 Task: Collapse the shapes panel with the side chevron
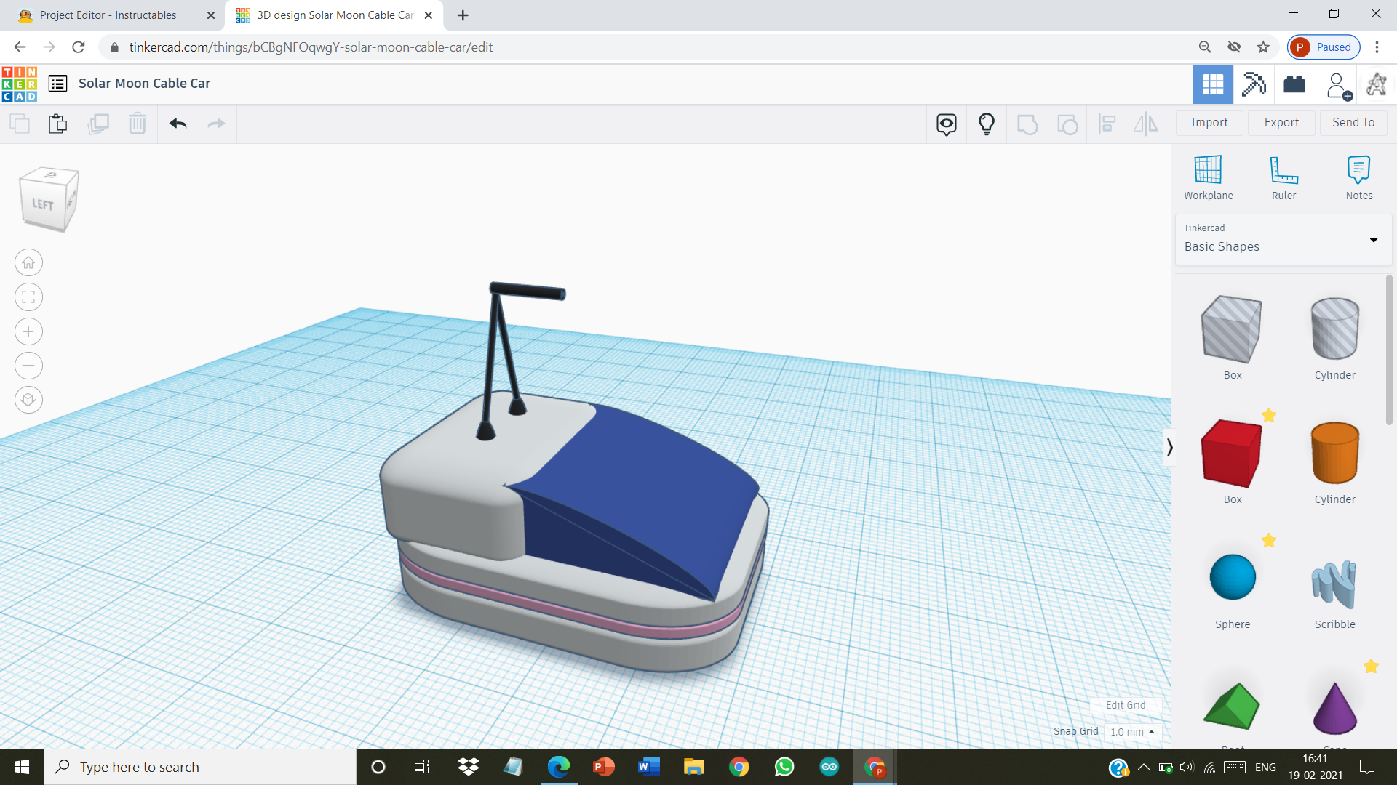1171,447
